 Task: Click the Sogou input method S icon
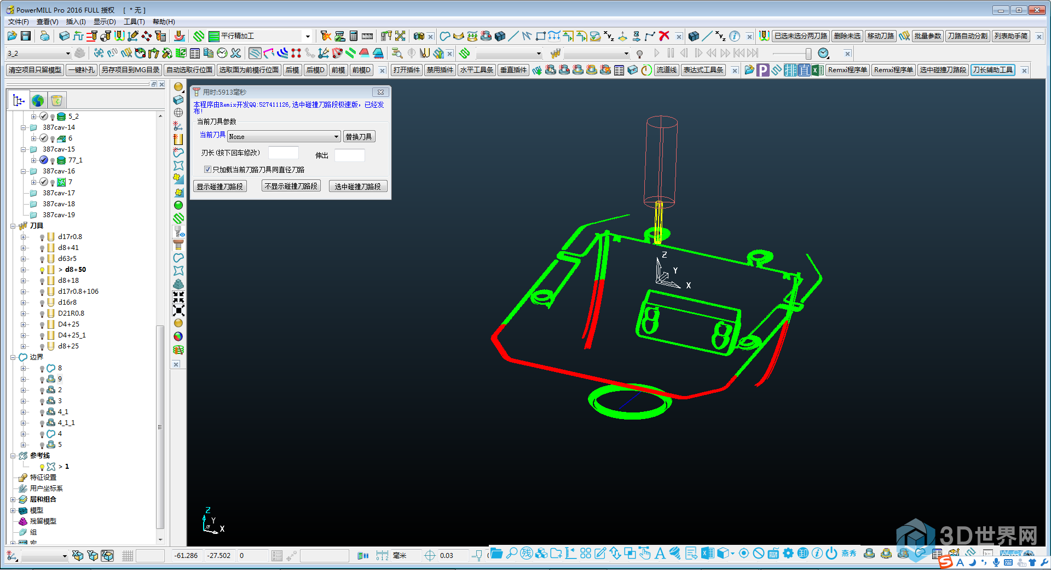(x=945, y=562)
